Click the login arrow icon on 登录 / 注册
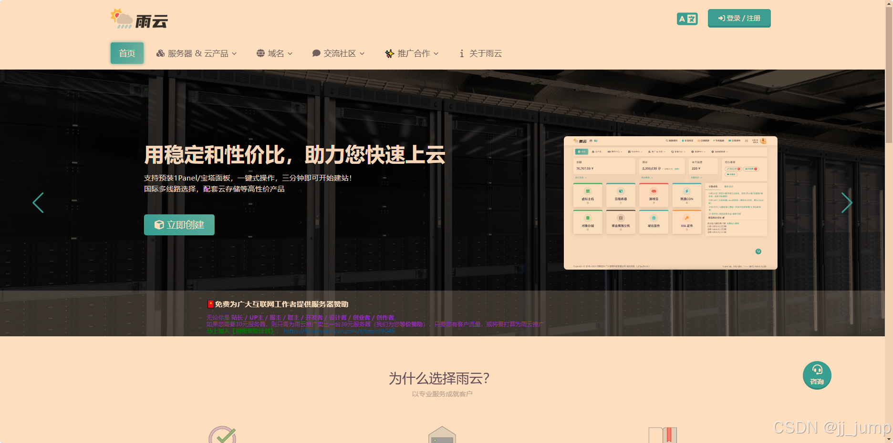Image resolution: width=893 pixels, height=443 pixels. (x=721, y=18)
